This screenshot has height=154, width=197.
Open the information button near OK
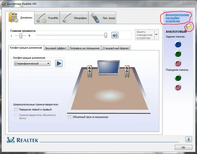coord(188,139)
